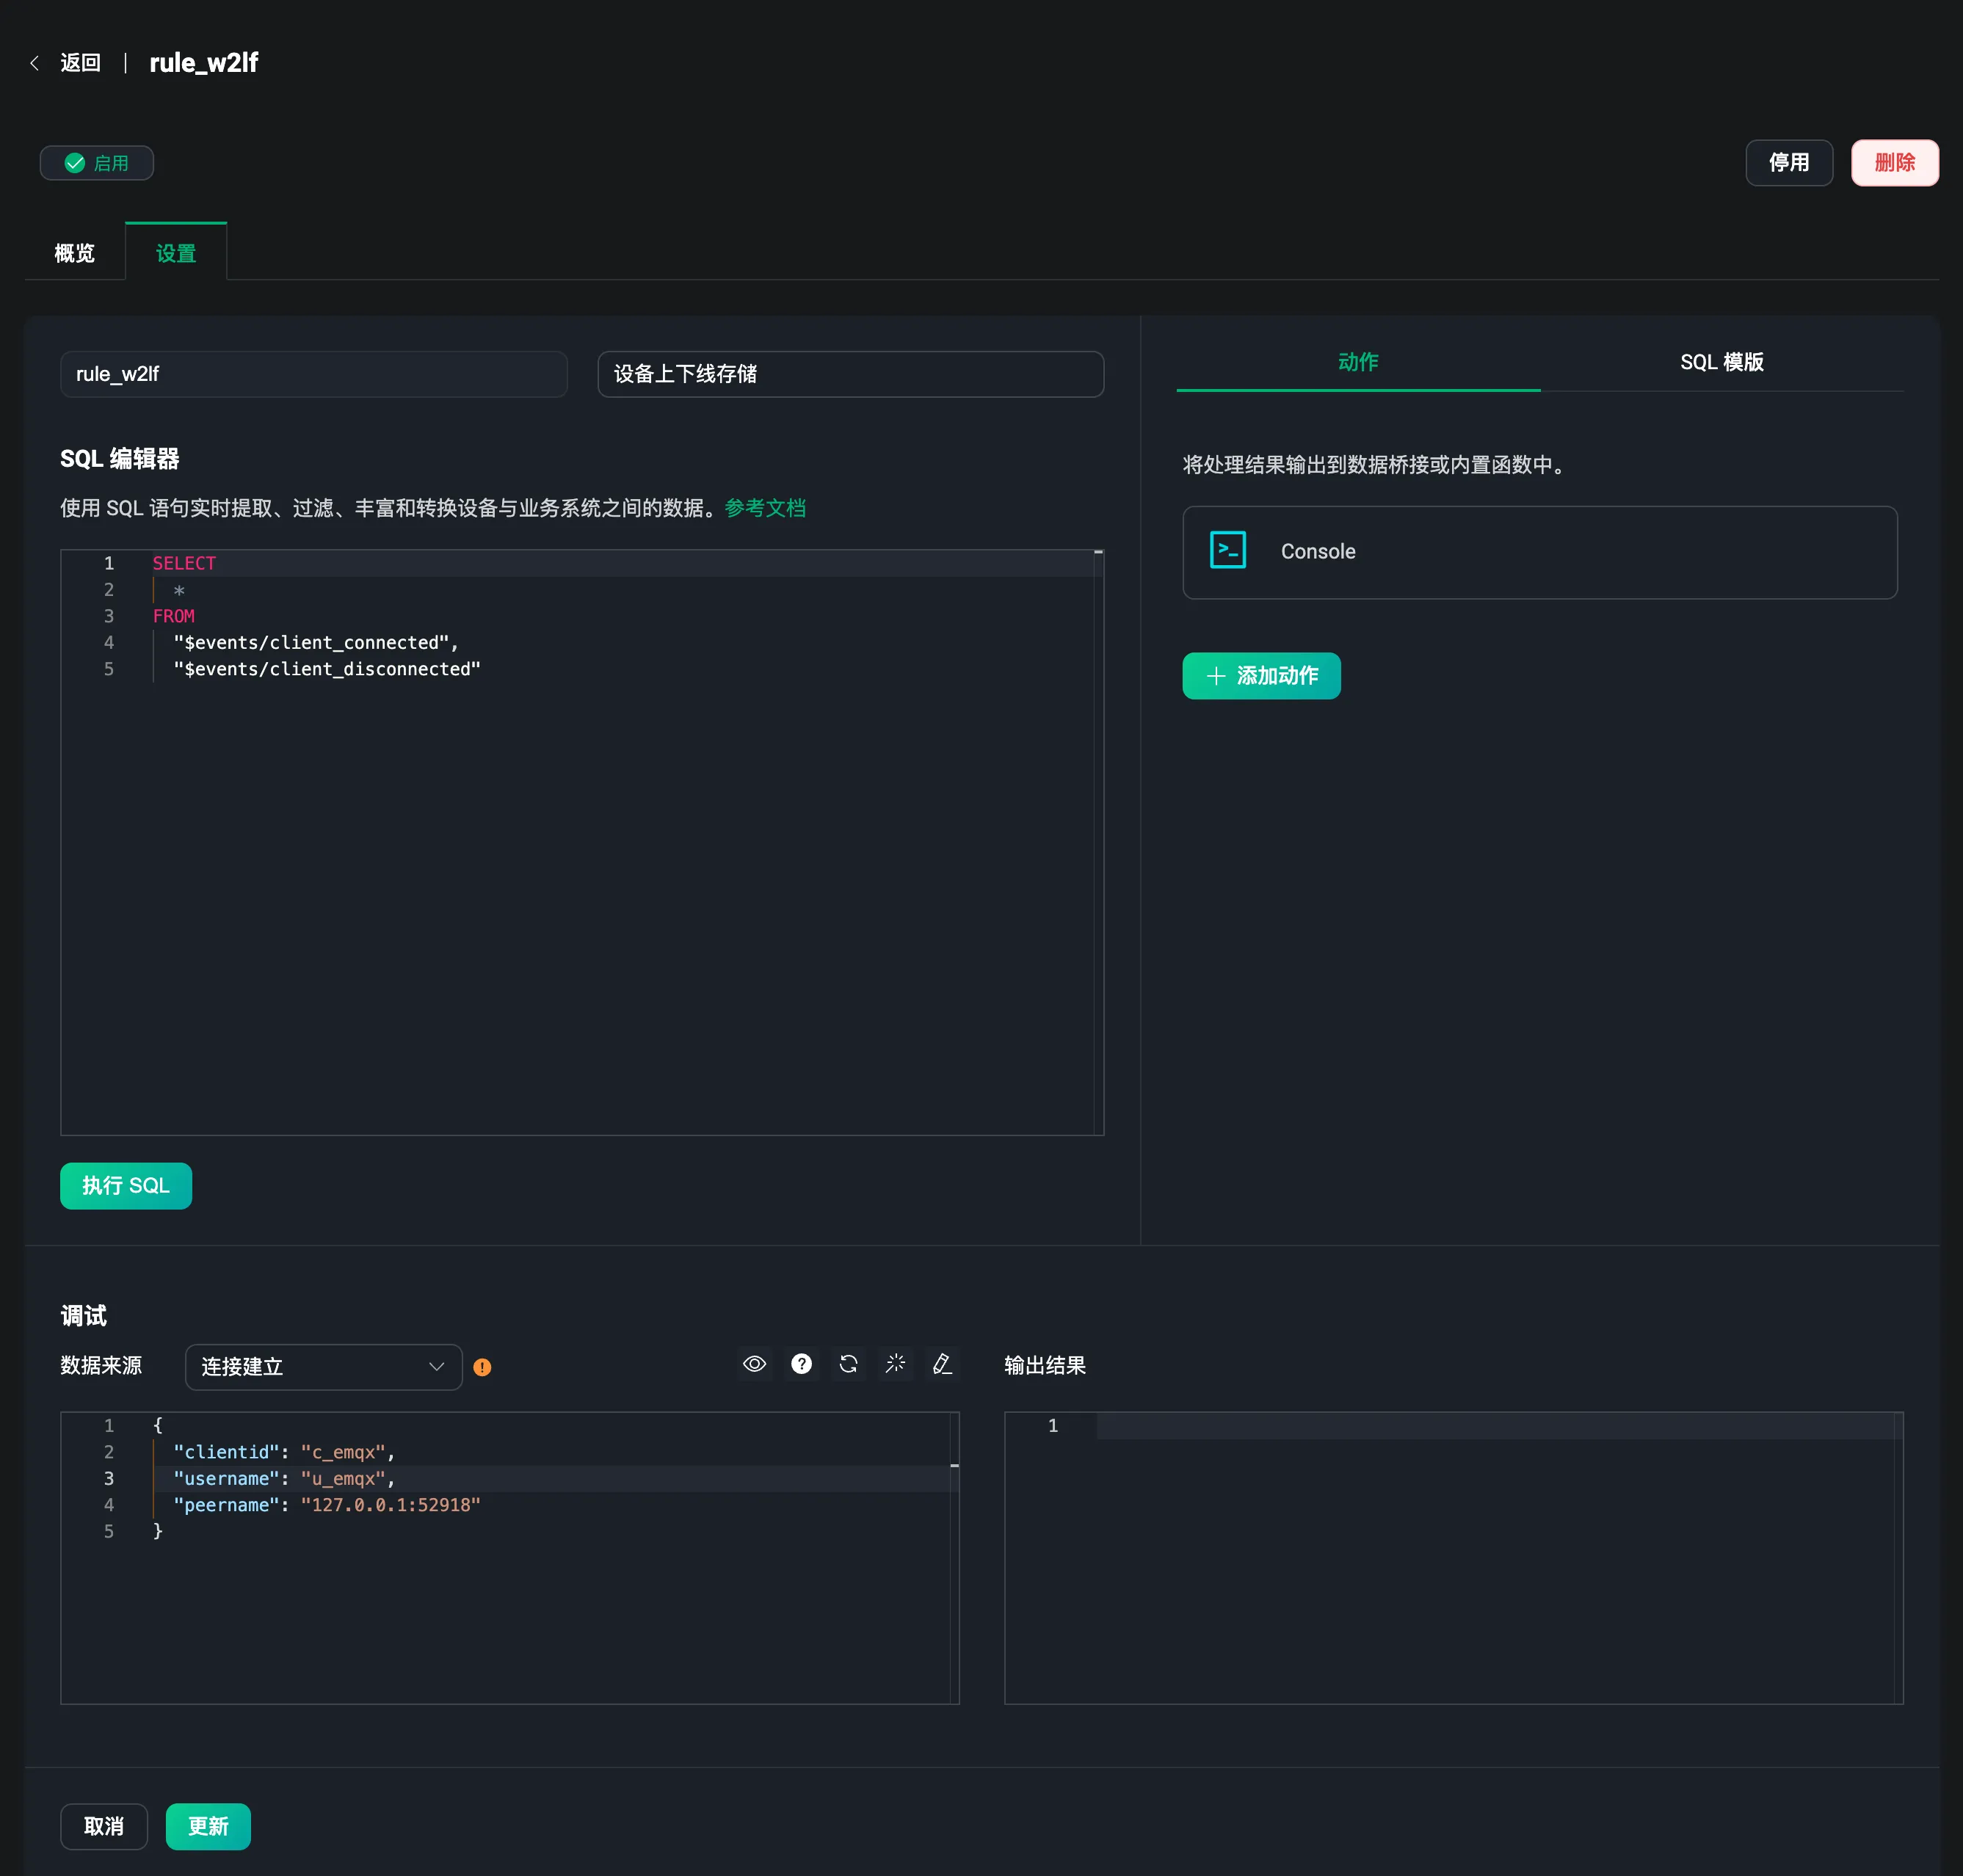Image resolution: width=1963 pixels, height=1876 pixels.
Task: Click the "peername" 127.0.0.1:52918 line
Action: (327, 1505)
